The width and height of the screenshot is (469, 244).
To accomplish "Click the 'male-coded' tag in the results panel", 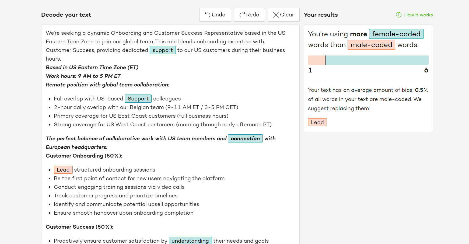I will [371, 45].
